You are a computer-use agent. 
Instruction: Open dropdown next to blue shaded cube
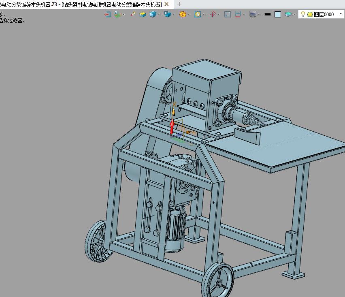click(x=159, y=15)
